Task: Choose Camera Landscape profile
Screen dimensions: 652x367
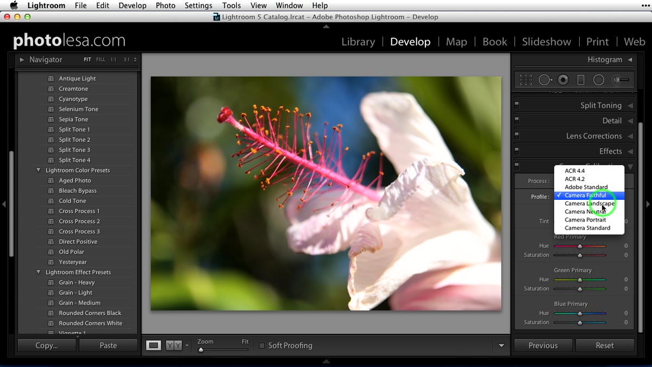Action: tap(589, 204)
